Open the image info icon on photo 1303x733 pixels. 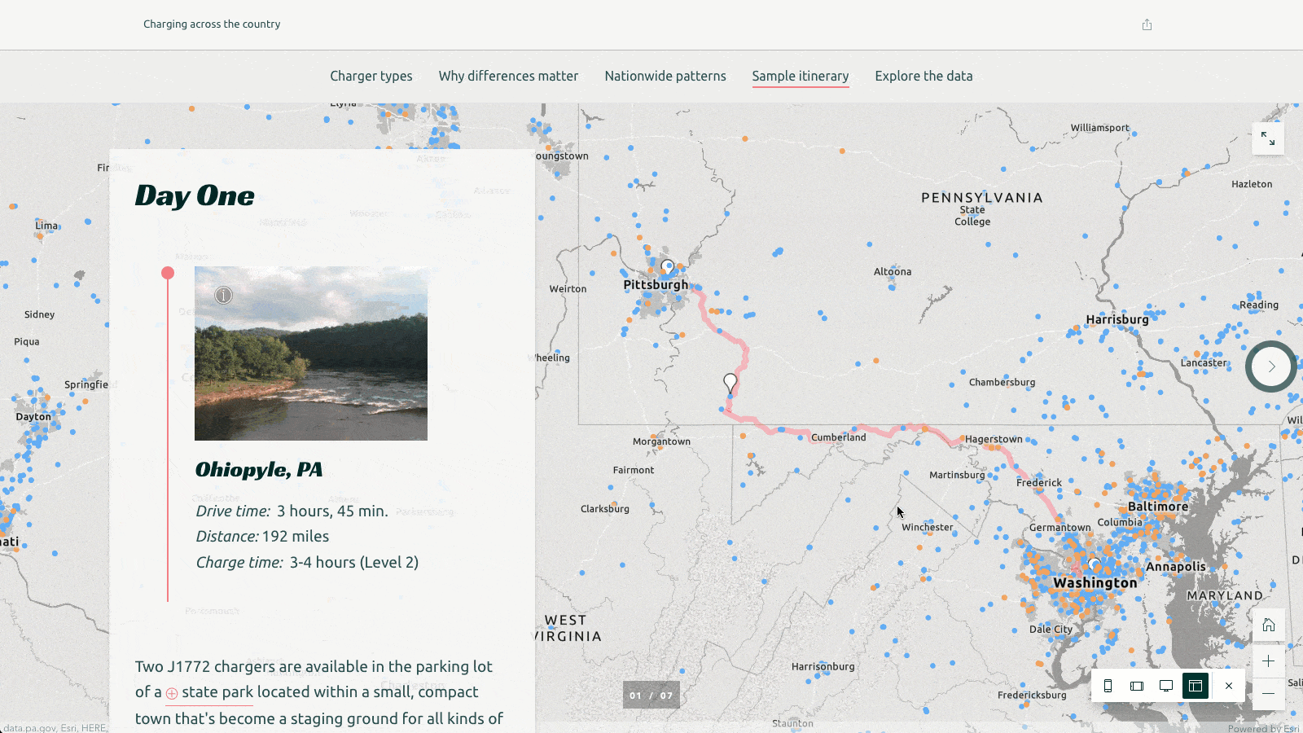223,296
